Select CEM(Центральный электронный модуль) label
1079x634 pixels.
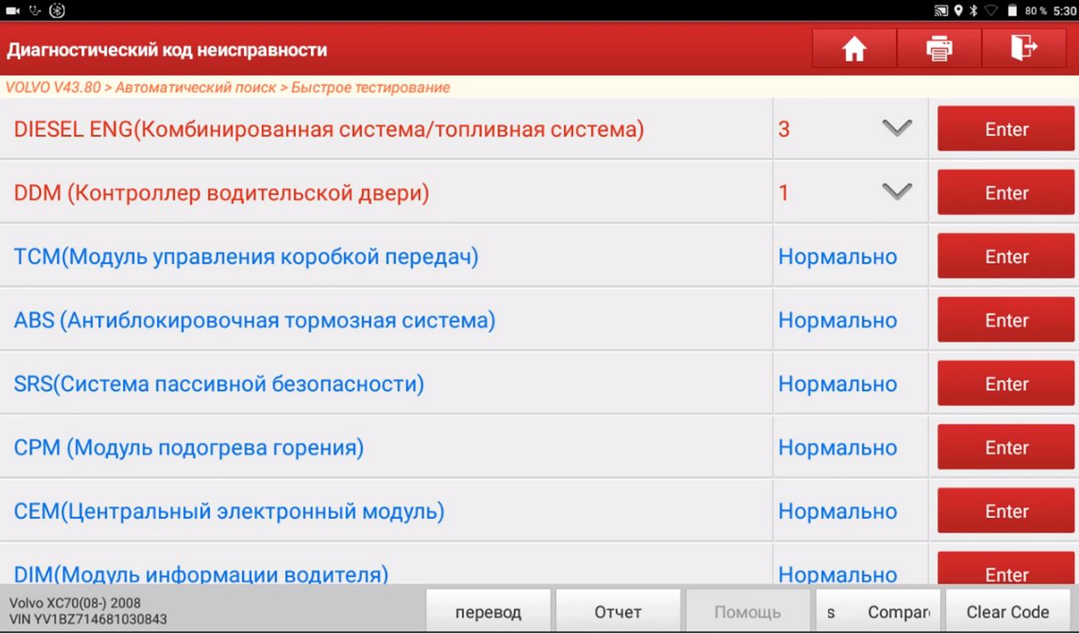coord(229,512)
